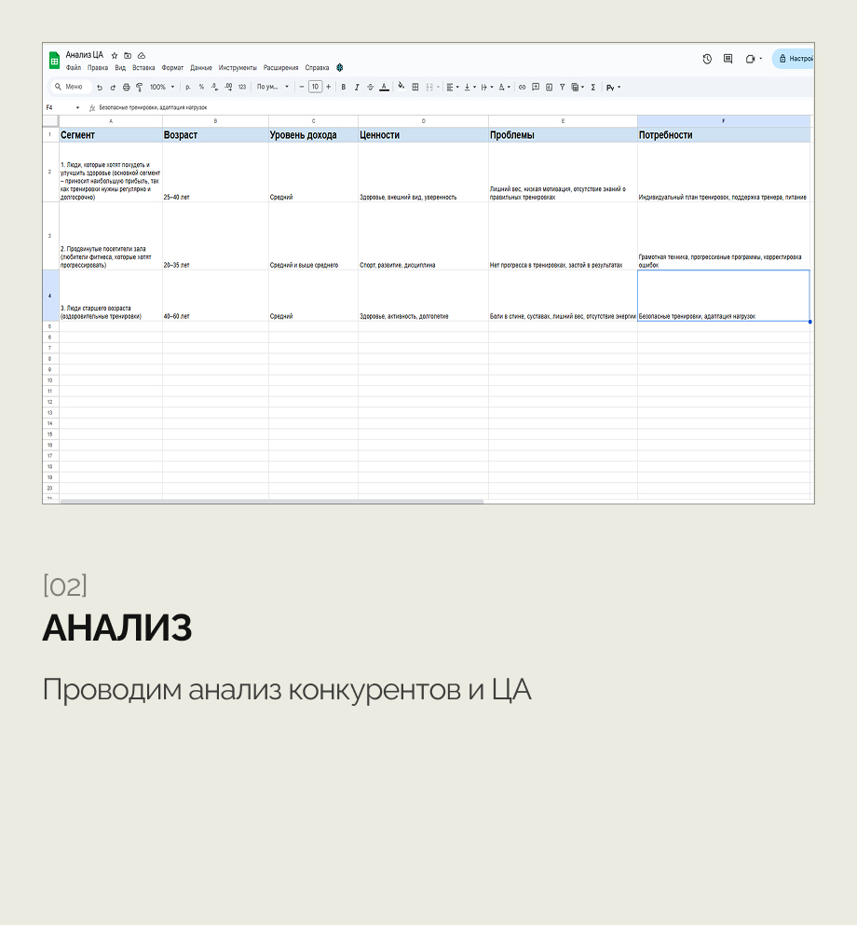
Task: Click the merge cells button
Action: [x=429, y=88]
